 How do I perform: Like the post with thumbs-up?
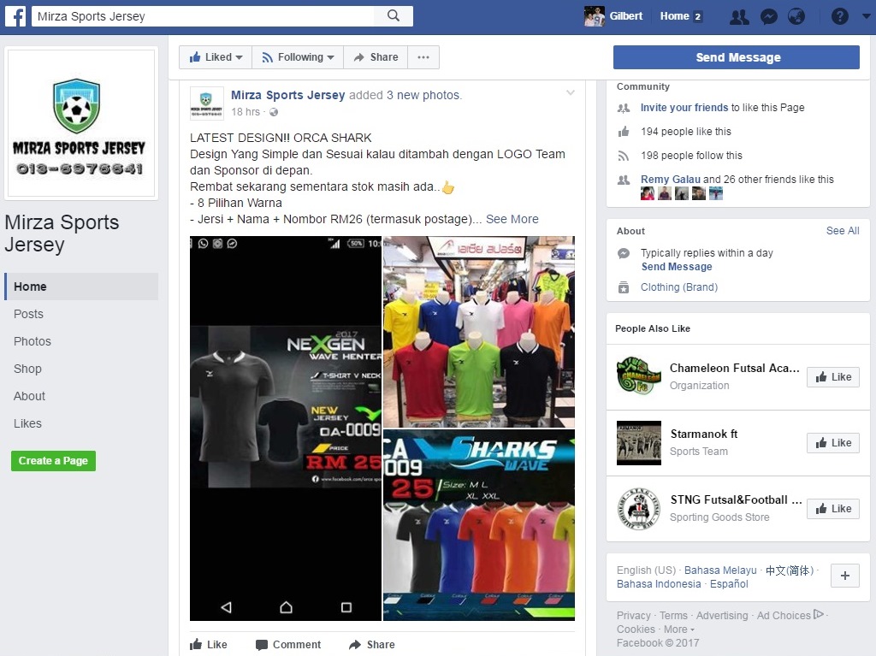[x=209, y=644]
